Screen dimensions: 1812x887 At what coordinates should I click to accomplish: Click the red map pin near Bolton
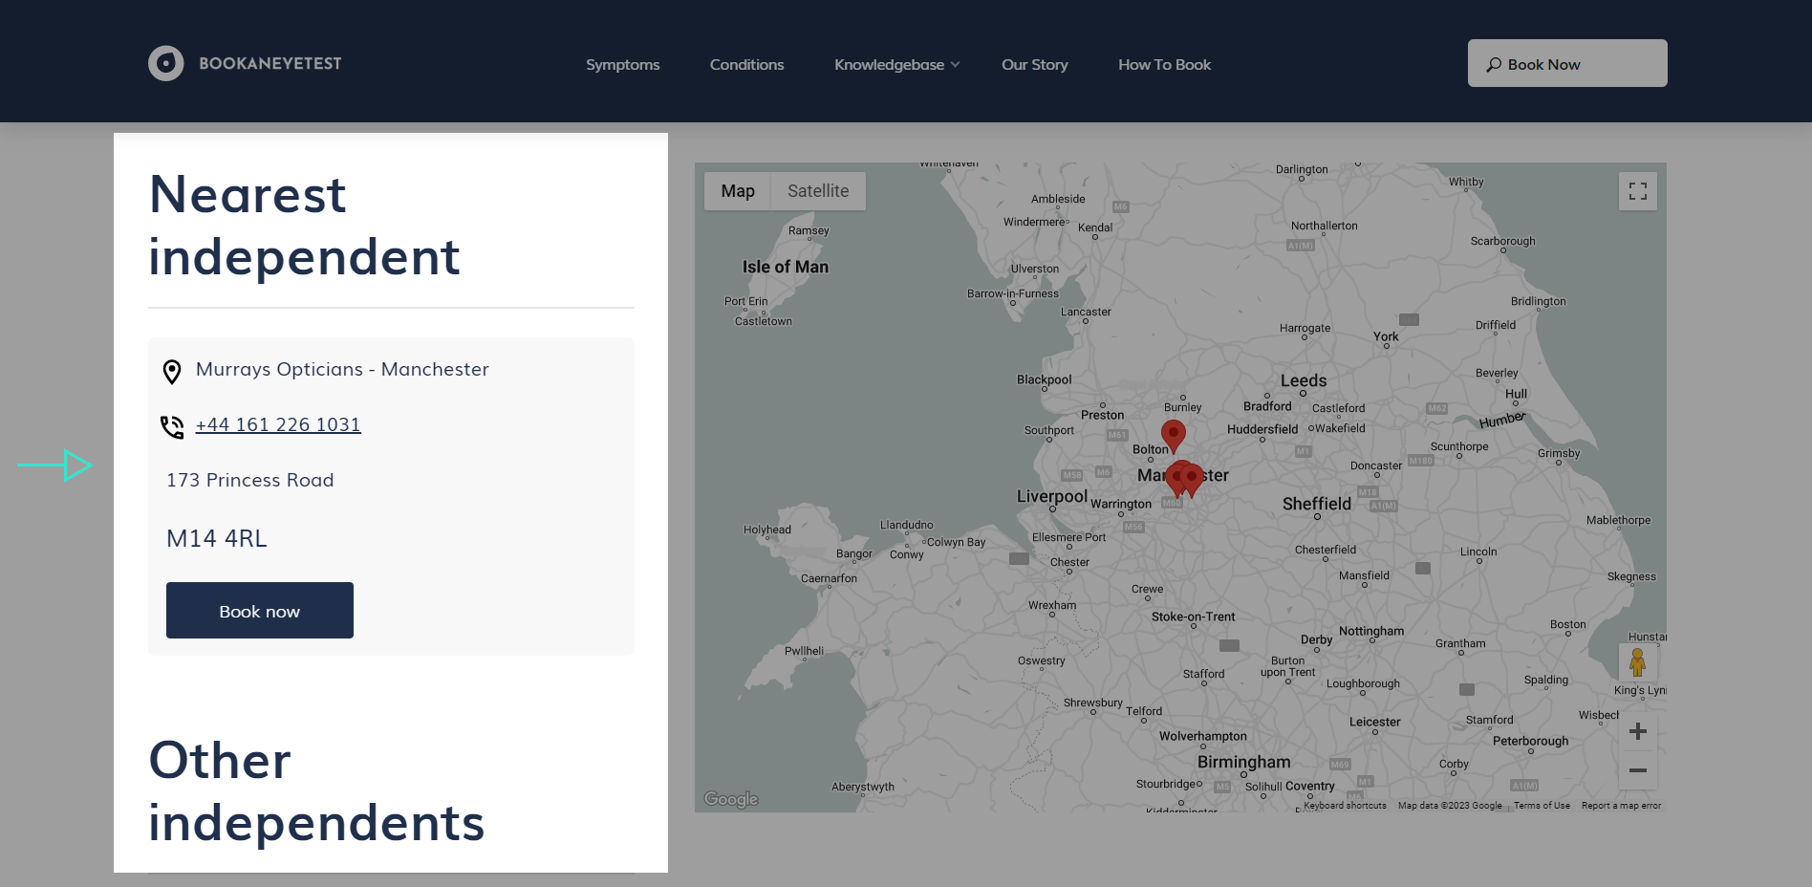coord(1173,434)
